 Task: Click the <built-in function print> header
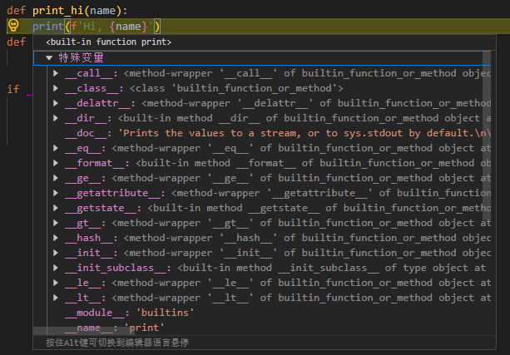coord(108,42)
